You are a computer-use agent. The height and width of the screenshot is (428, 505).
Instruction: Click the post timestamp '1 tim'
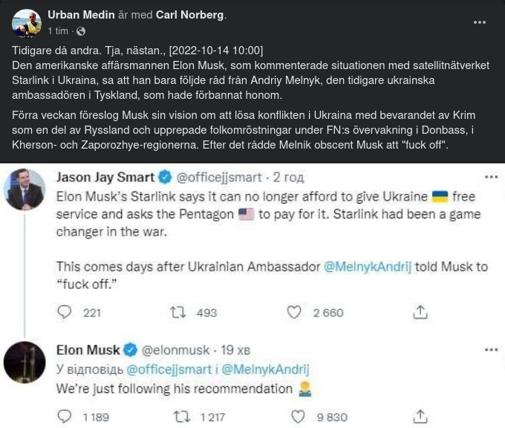[59, 31]
